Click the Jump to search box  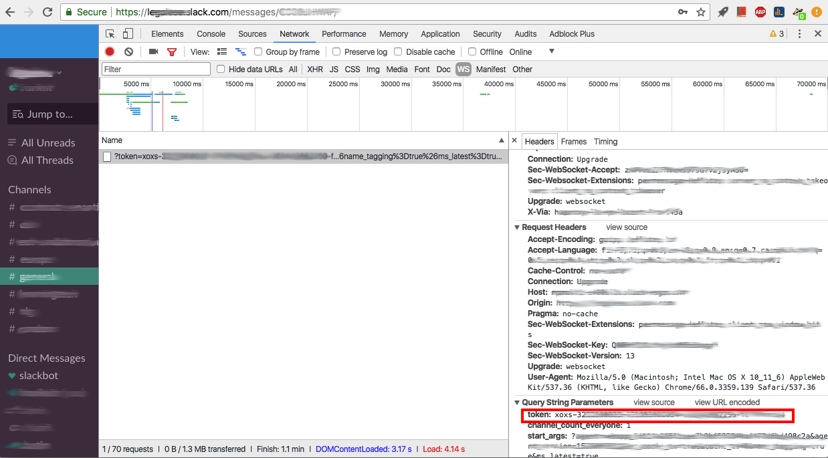pyautogui.click(x=53, y=114)
